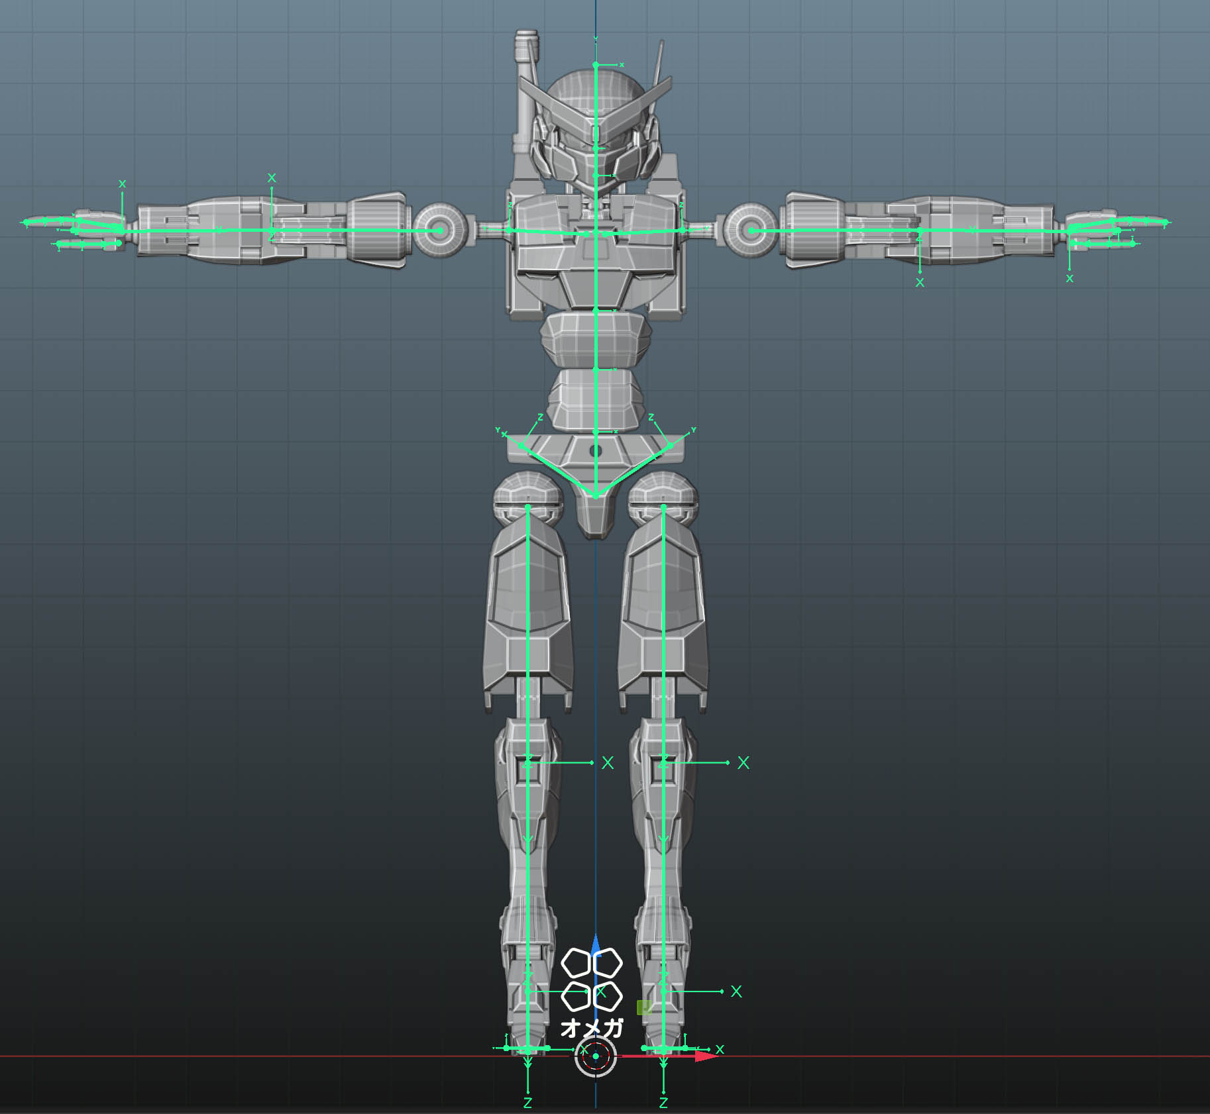Select the hip joint on the screen-right leg
The height and width of the screenshot is (1114, 1210).
coord(664,507)
